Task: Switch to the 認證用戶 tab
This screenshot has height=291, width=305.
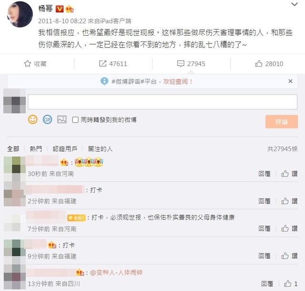Action: 65,149
